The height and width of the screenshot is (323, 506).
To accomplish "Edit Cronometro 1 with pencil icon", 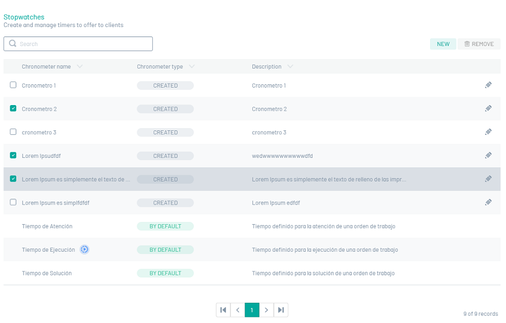I will coord(488,85).
